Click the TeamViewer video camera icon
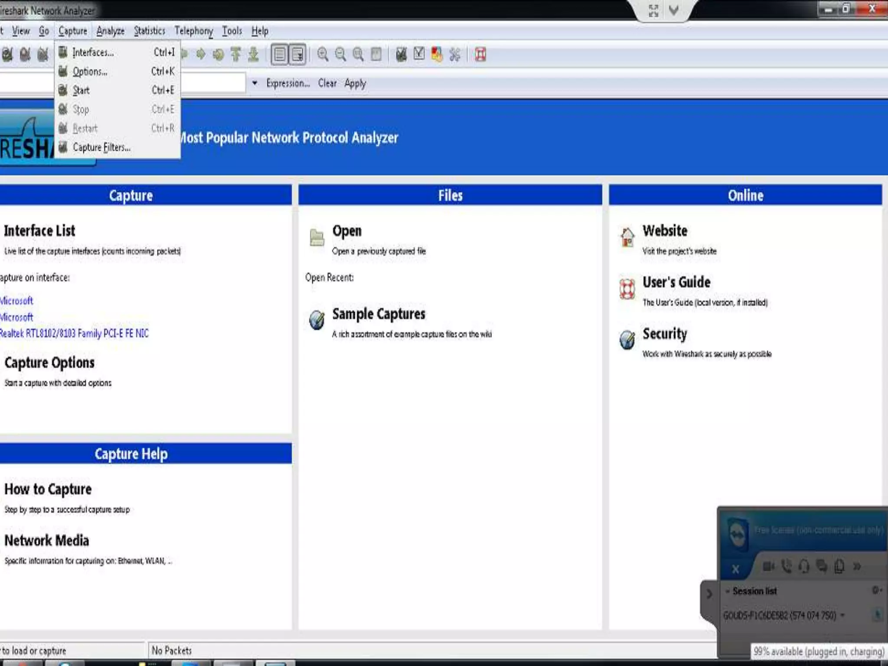 tap(768, 566)
